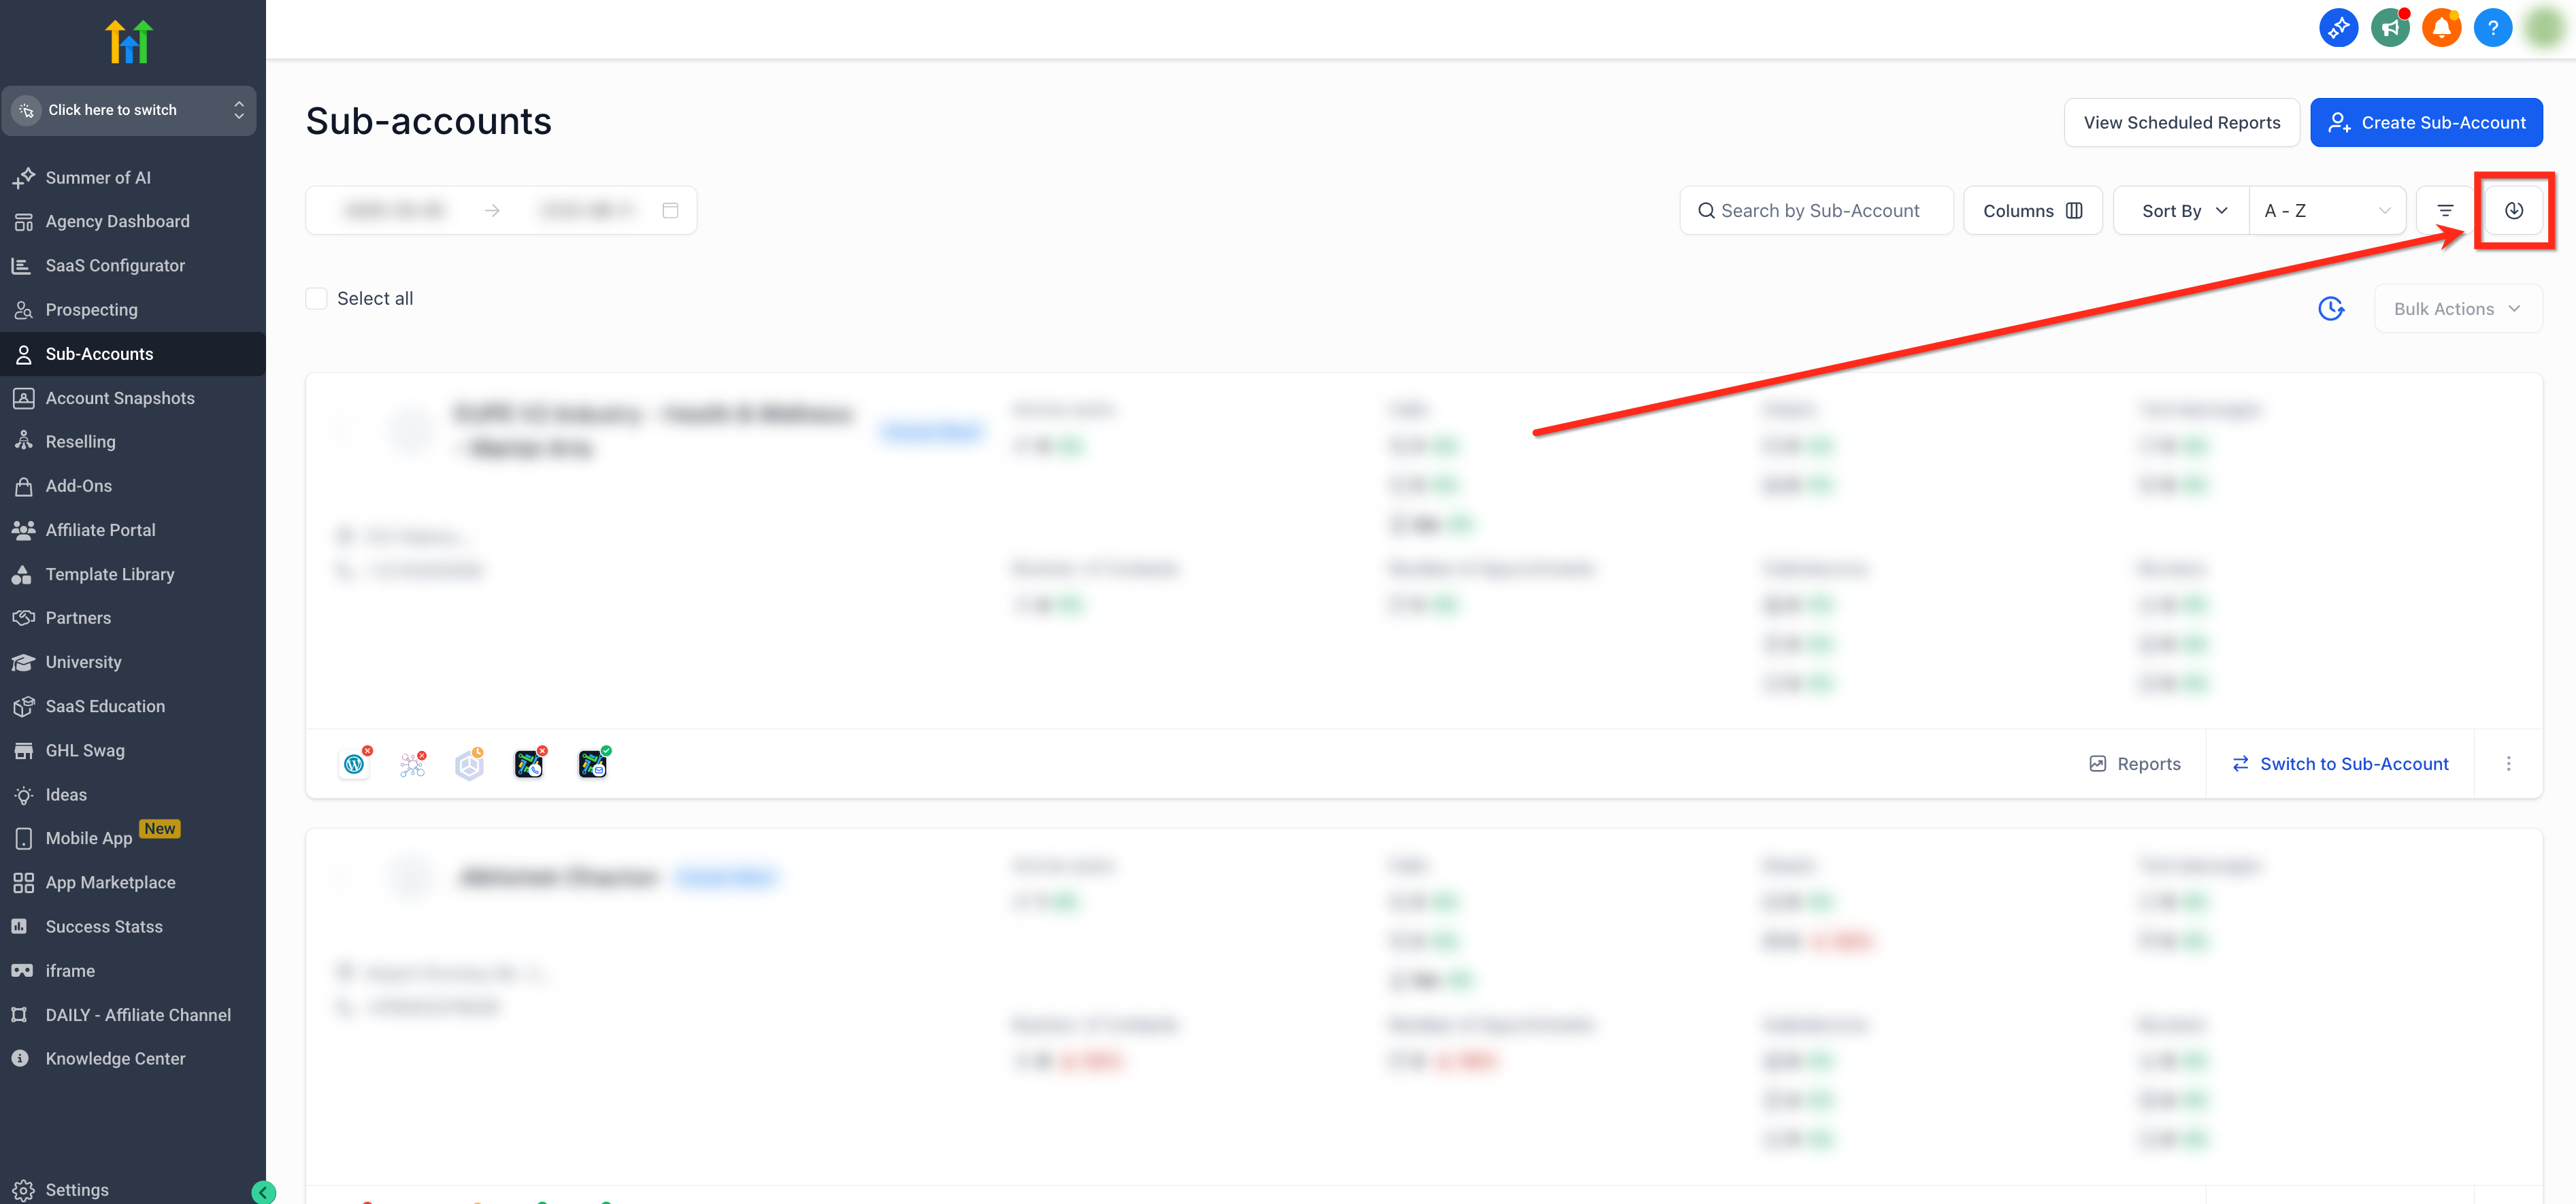Open the notifications bell icon
The width and height of the screenshot is (2576, 1204).
[x=2441, y=28]
